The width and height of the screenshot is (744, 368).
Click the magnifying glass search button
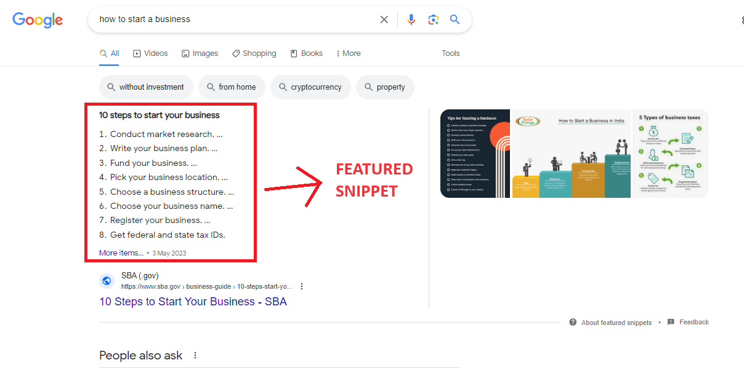pyautogui.click(x=455, y=20)
